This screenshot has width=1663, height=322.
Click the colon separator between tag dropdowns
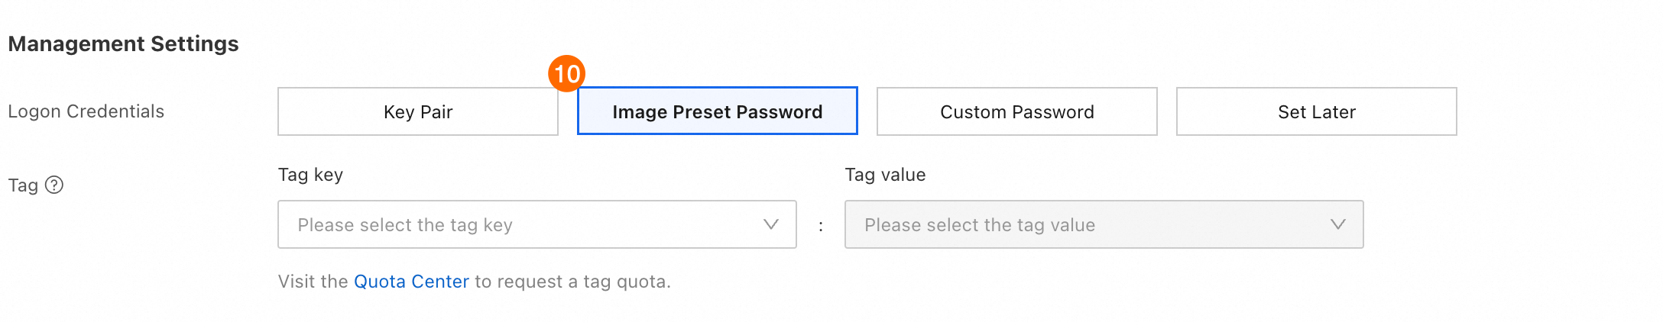[x=821, y=226]
